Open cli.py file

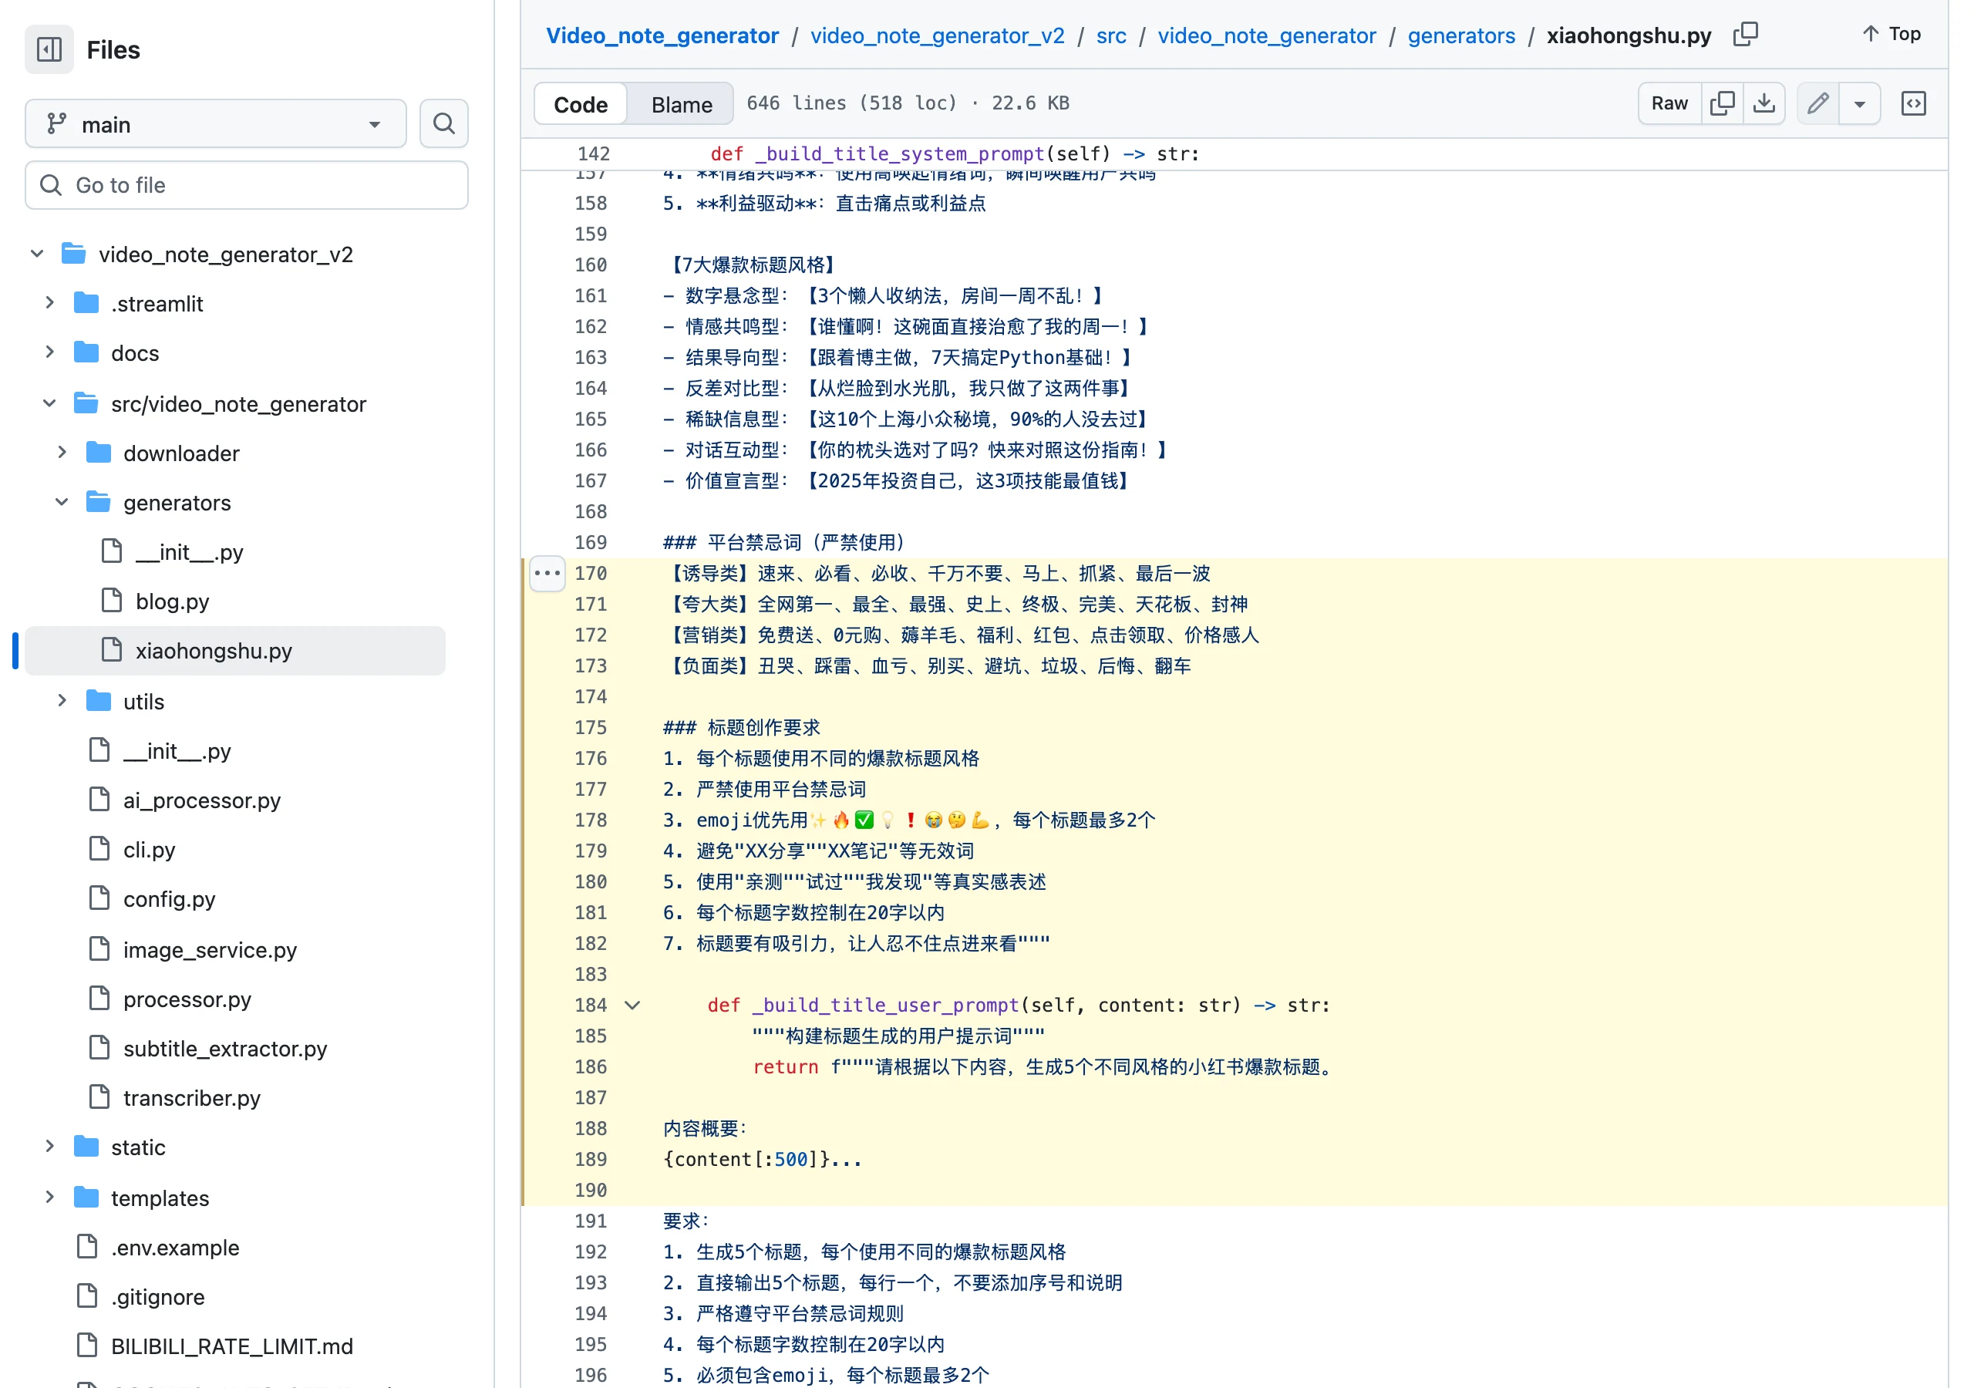coord(149,850)
